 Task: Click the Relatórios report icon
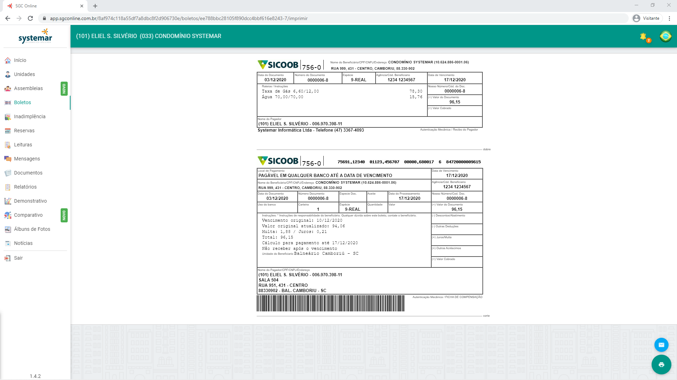(x=8, y=187)
